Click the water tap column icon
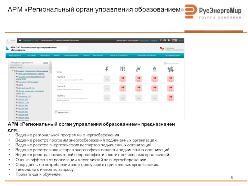Viewport: 248px width, 186px height. click(x=139, y=69)
